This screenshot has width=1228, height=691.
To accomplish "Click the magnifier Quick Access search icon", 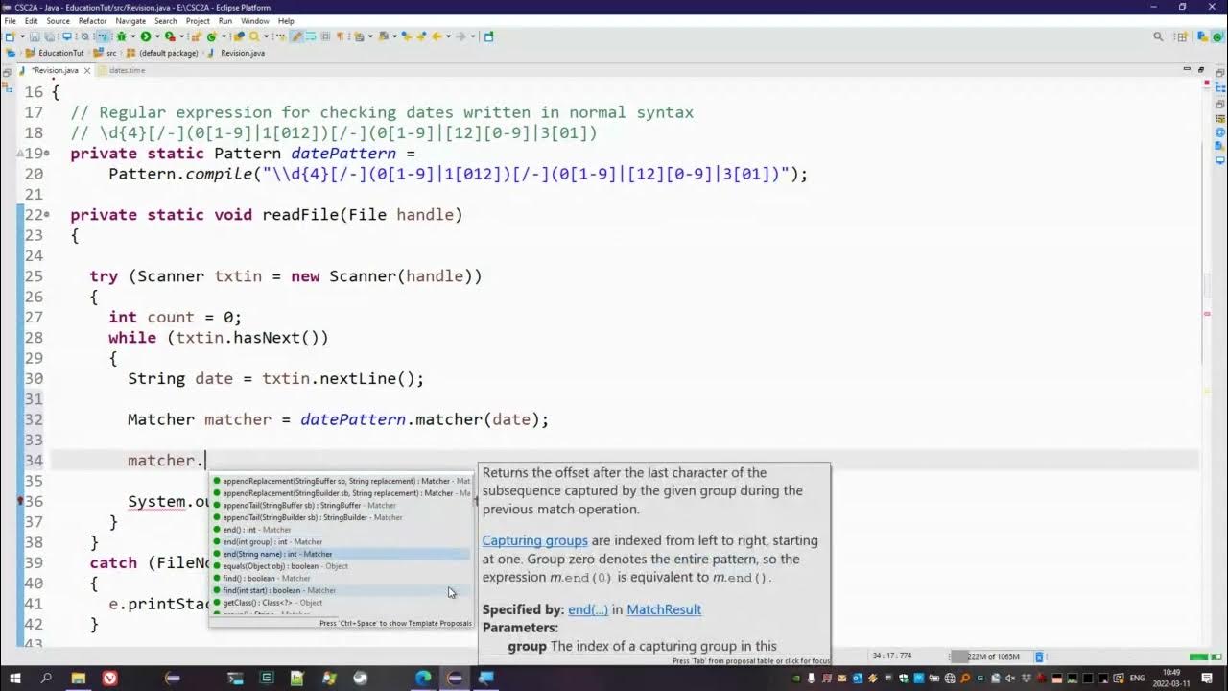I will [1159, 36].
